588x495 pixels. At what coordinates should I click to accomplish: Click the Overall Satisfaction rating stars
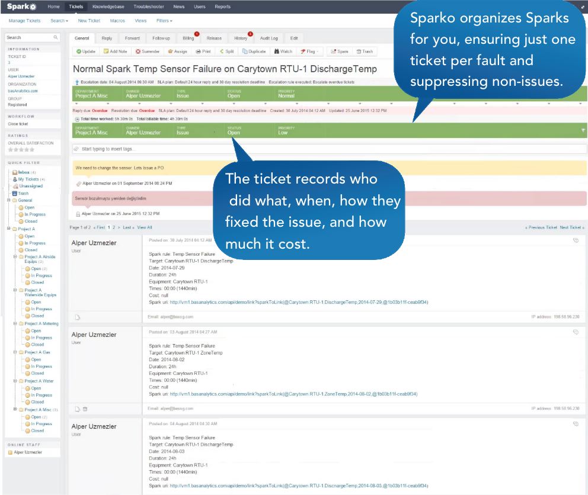[x=21, y=150]
